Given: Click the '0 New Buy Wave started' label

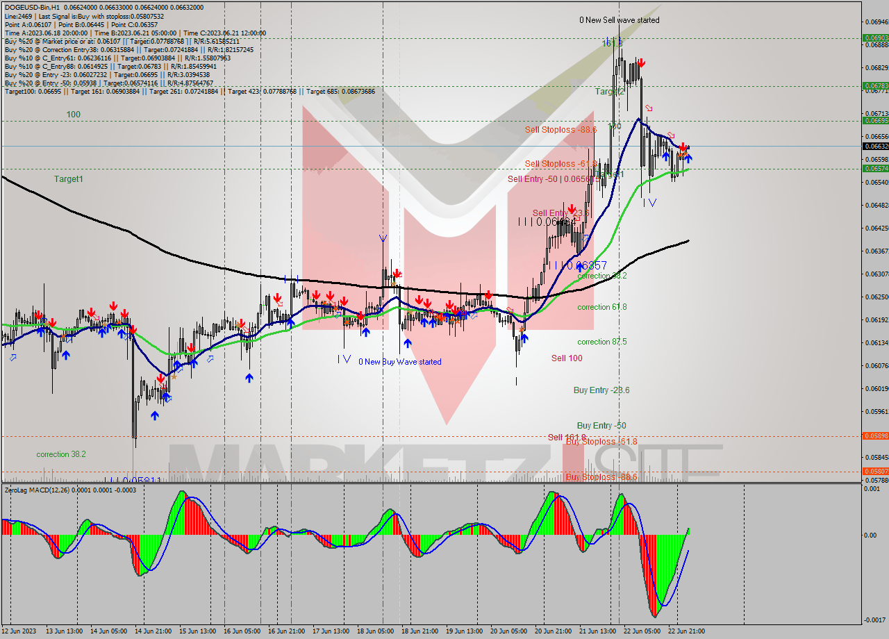Looking at the screenshot, I should tap(399, 362).
